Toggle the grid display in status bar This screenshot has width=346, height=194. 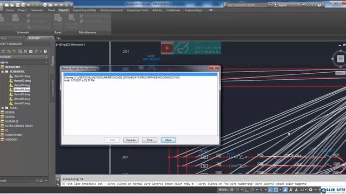coord(232,190)
